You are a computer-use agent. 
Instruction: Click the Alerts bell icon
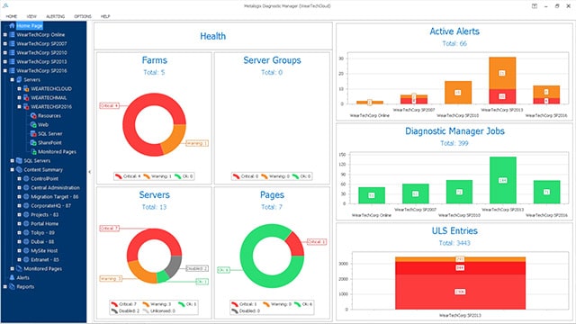tap(12, 277)
